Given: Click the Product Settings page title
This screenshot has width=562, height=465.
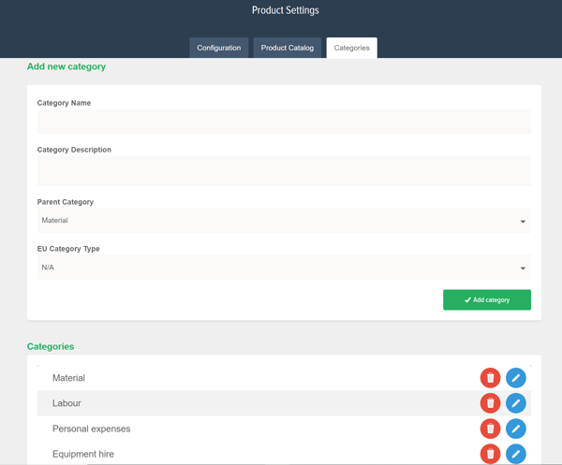Looking at the screenshot, I should [x=286, y=10].
